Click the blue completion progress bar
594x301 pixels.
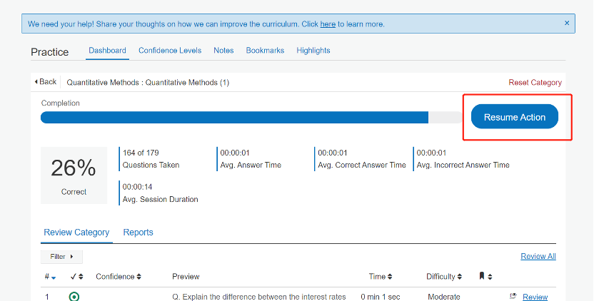coord(234,118)
